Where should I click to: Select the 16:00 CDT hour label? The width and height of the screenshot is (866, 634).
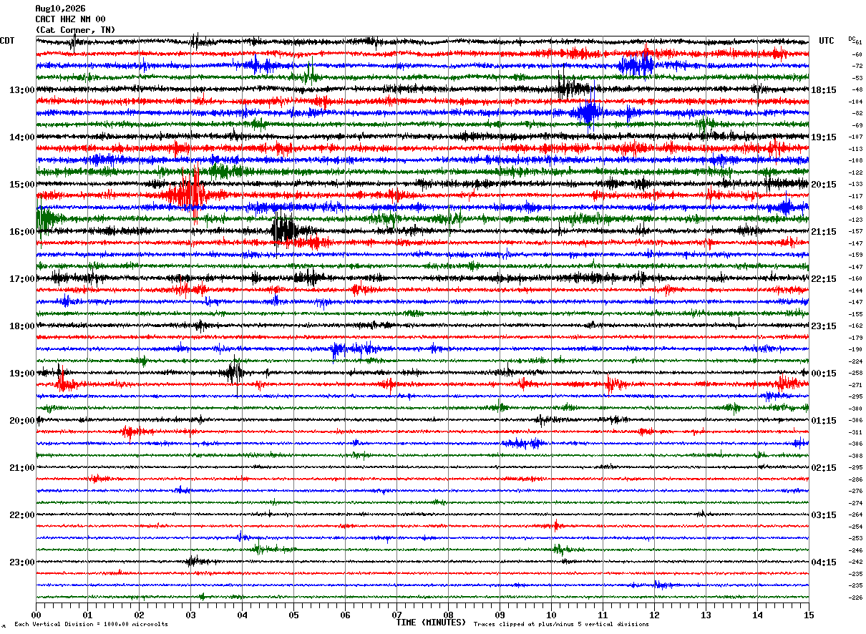(22, 232)
